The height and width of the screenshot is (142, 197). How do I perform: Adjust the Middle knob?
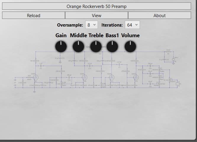[78, 46]
